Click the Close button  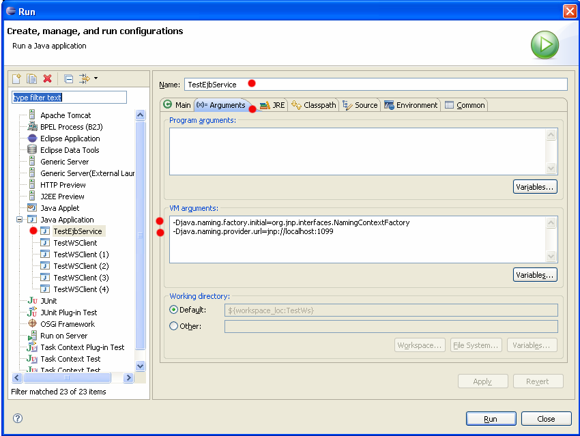(546, 419)
